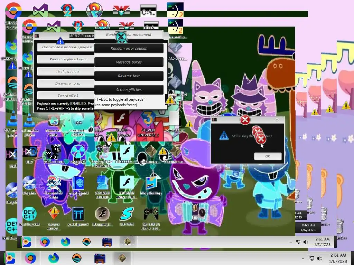Open the good game1 blue book icon
The width and height of the screenshot is (354, 265).
(x=78, y=185)
